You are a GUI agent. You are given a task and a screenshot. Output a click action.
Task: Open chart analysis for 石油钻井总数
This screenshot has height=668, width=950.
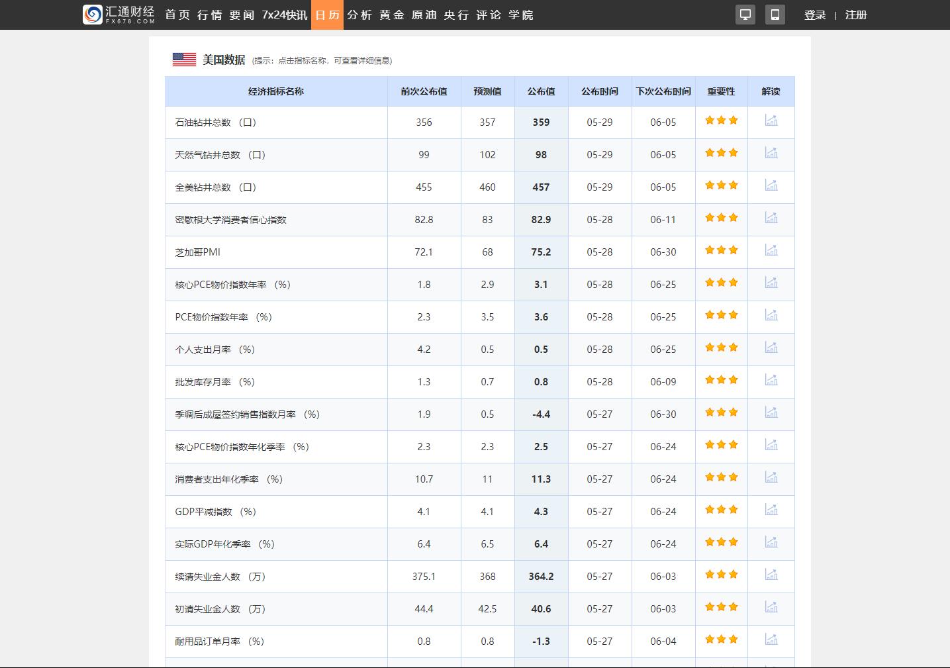(x=771, y=120)
